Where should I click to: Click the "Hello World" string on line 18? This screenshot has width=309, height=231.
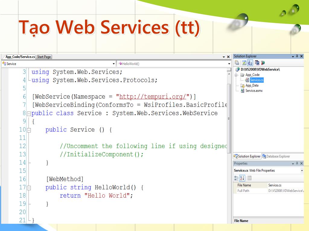[107, 196]
